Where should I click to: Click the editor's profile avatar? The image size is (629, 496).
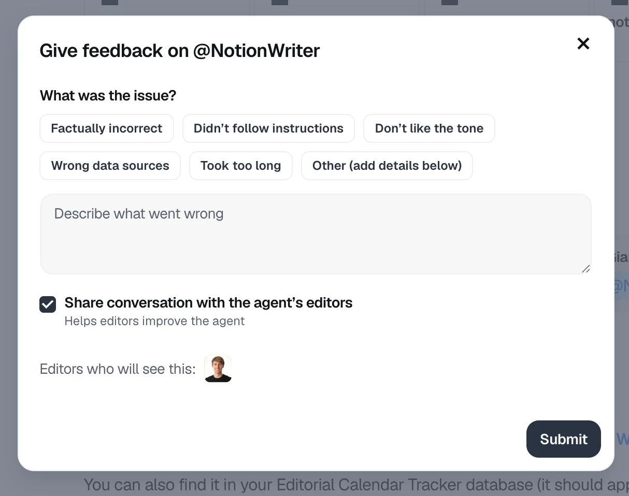[218, 369]
